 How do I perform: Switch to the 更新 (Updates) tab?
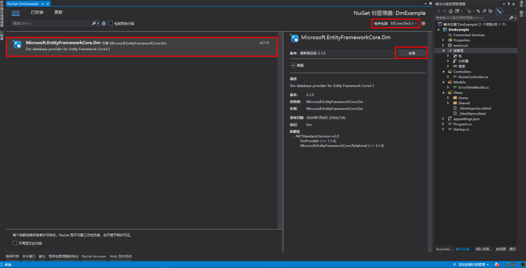tap(58, 12)
